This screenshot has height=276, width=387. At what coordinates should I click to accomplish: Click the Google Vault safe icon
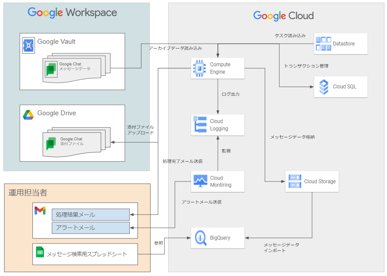[x=29, y=45]
